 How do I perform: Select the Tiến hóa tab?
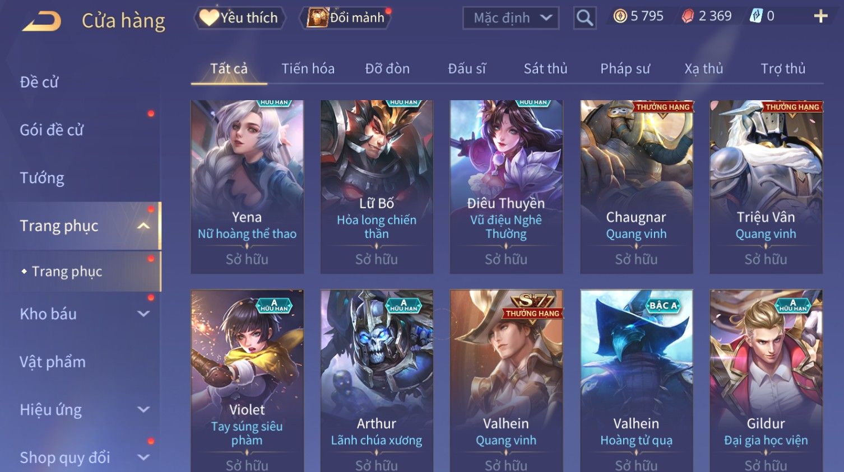point(308,69)
